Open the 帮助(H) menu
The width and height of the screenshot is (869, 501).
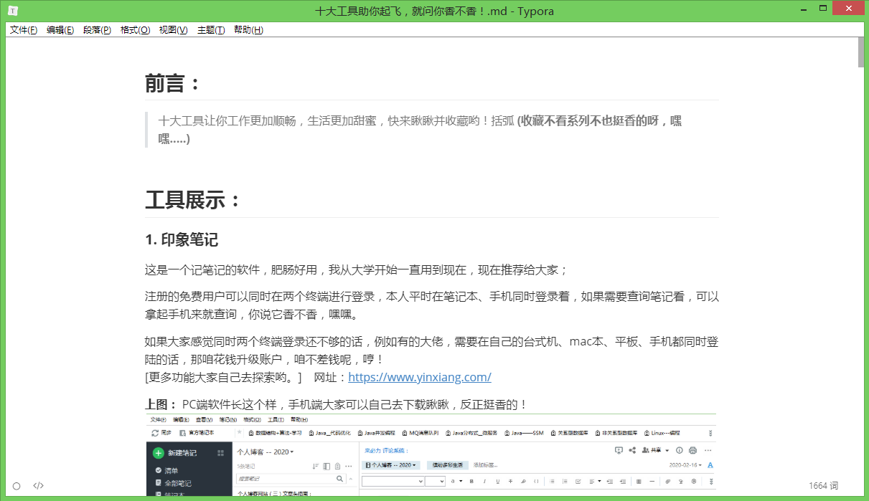pos(248,30)
